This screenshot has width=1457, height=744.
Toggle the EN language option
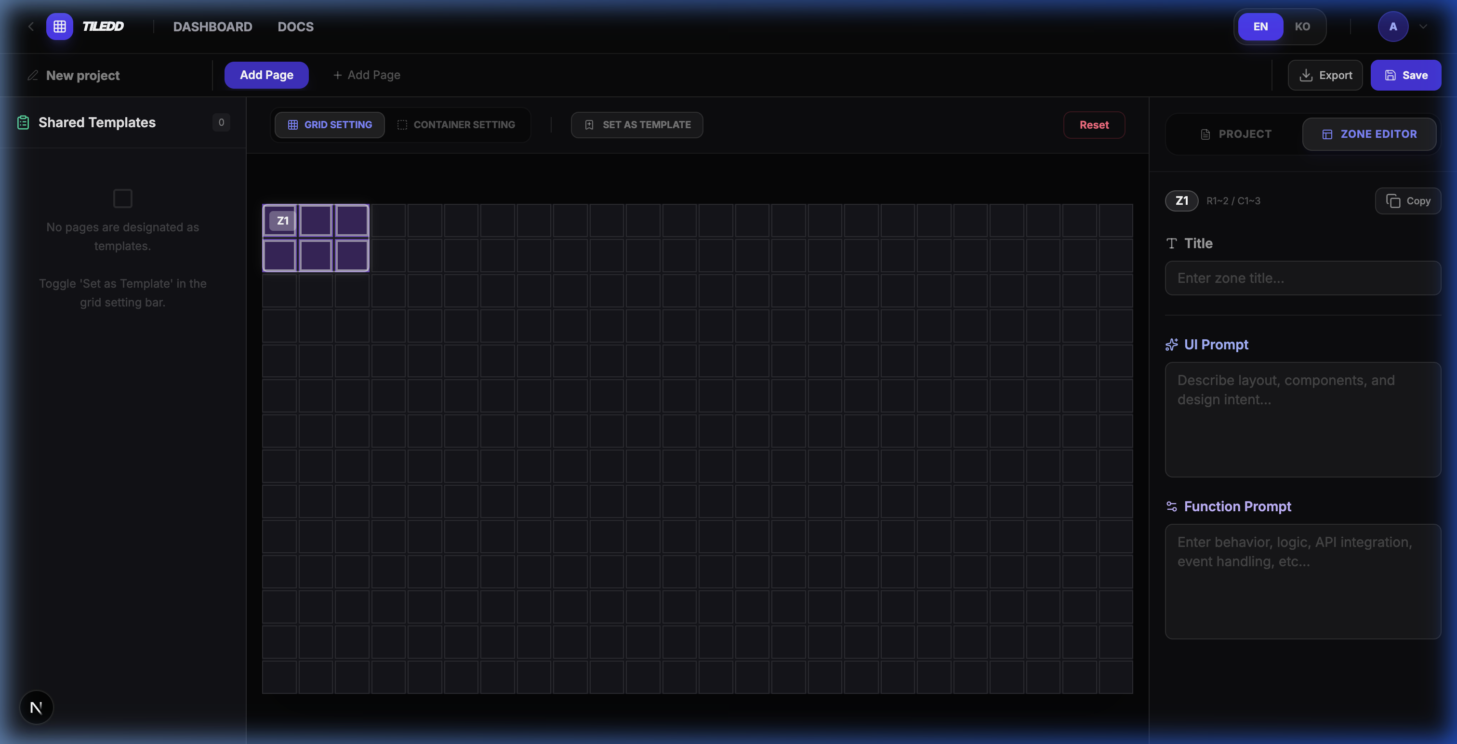(x=1260, y=26)
